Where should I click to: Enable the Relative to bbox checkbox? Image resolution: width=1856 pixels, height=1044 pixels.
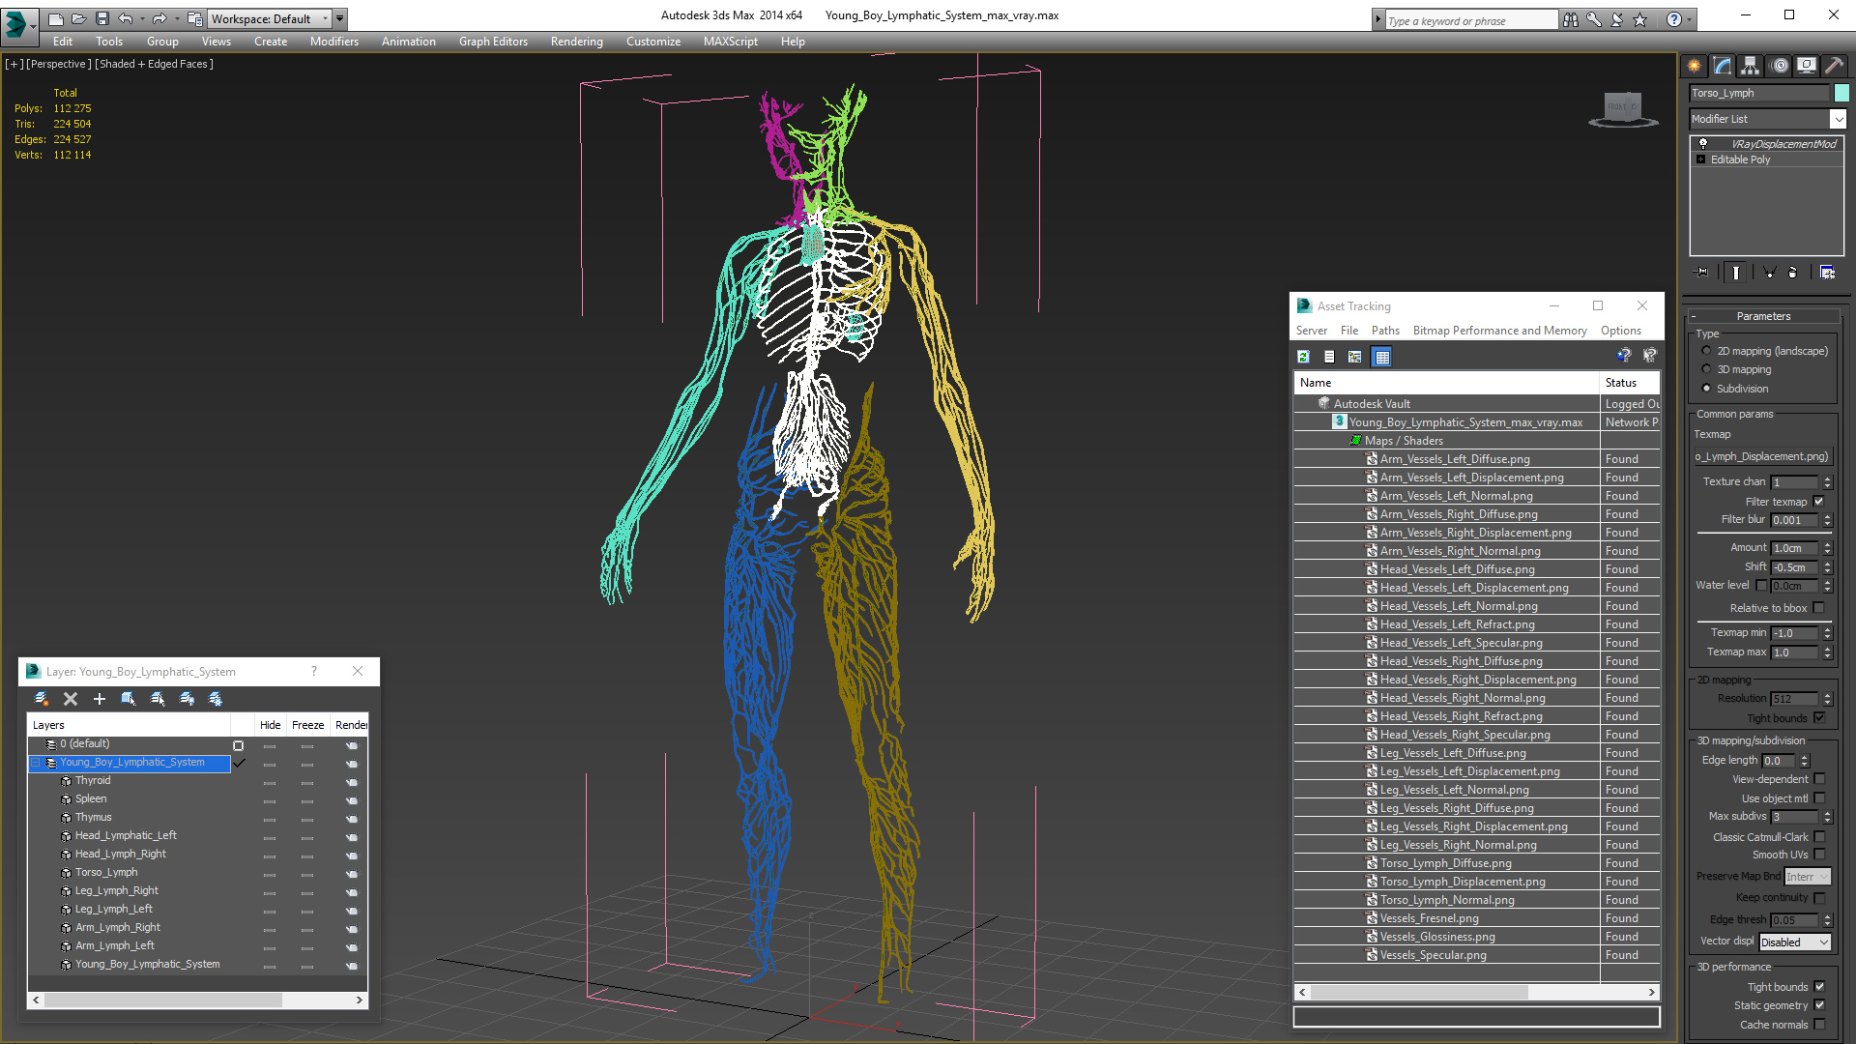[1818, 608]
